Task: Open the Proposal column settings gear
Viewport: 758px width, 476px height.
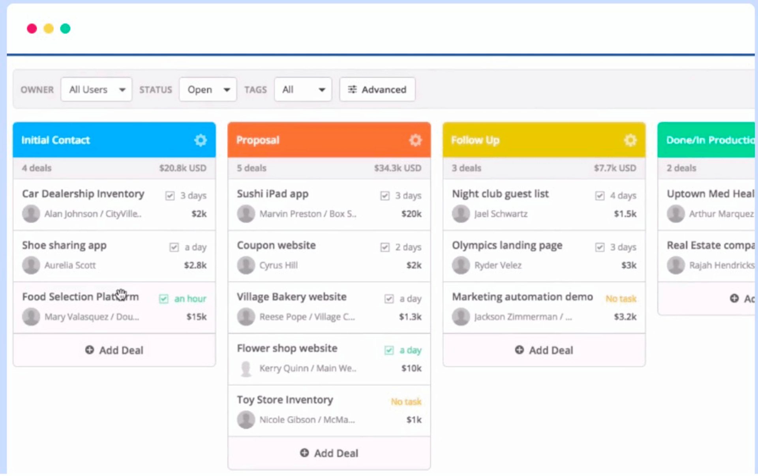Action: pos(415,140)
